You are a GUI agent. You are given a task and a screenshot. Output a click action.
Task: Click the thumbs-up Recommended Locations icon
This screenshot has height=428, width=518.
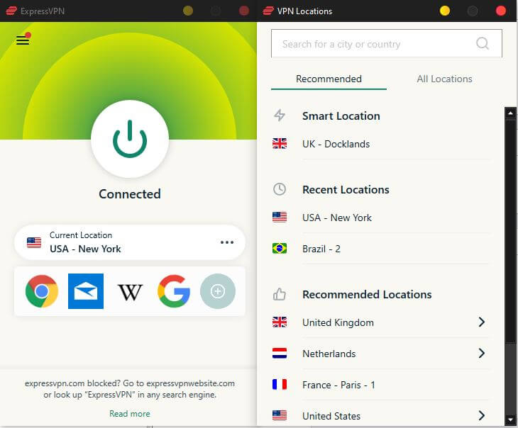[280, 294]
